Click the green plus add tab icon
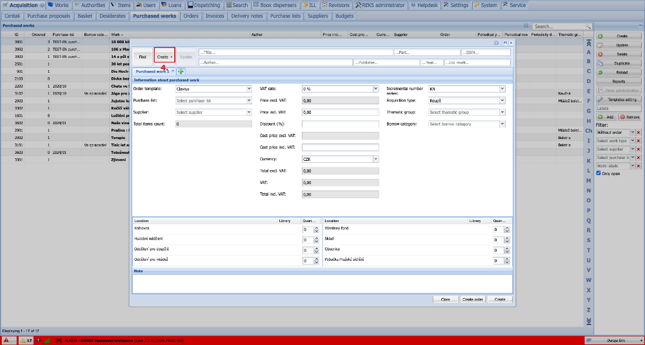The width and height of the screenshot is (645, 345). point(181,71)
